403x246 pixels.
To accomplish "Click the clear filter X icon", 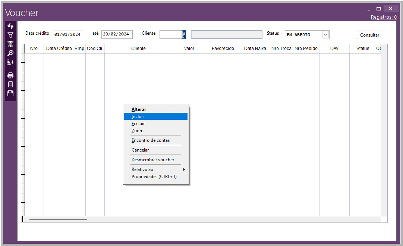I will (10, 44).
